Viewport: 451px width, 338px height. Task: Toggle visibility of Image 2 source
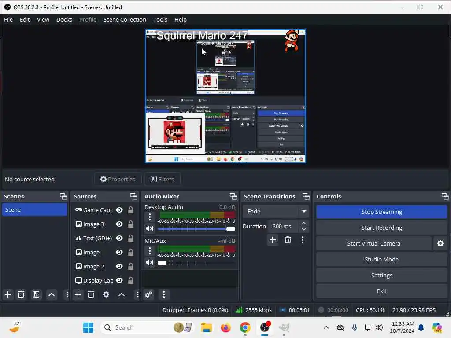click(x=119, y=266)
